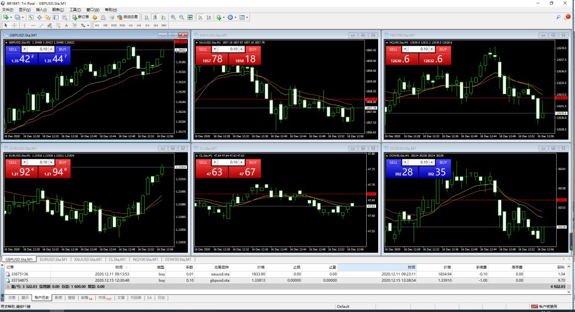Switch the chart to line chart display
The width and height of the screenshot is (575, 312).
(x=163, y=17)
